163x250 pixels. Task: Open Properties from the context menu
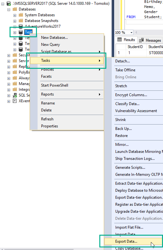pyautogui.click(x=67, y=126)
